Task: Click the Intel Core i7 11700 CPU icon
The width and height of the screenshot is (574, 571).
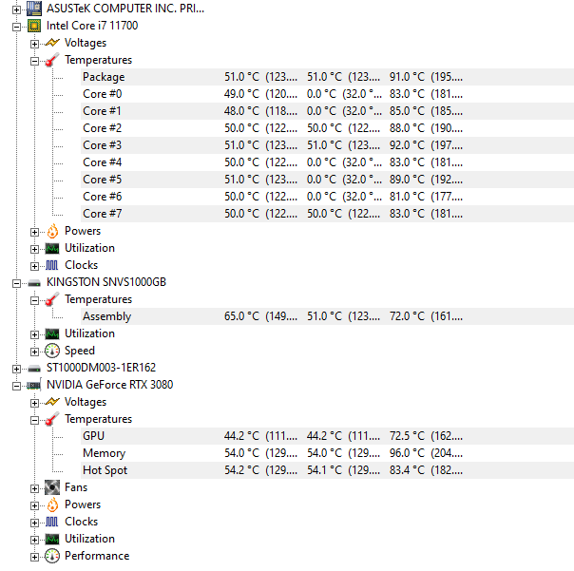Action: [x=34, y=26]
